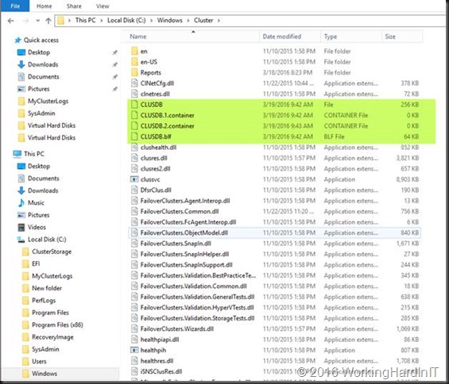The width and height of the screenshot is (449, 384).
Task: Click the clusres.dll file icon
Action: tap(134, 158)
